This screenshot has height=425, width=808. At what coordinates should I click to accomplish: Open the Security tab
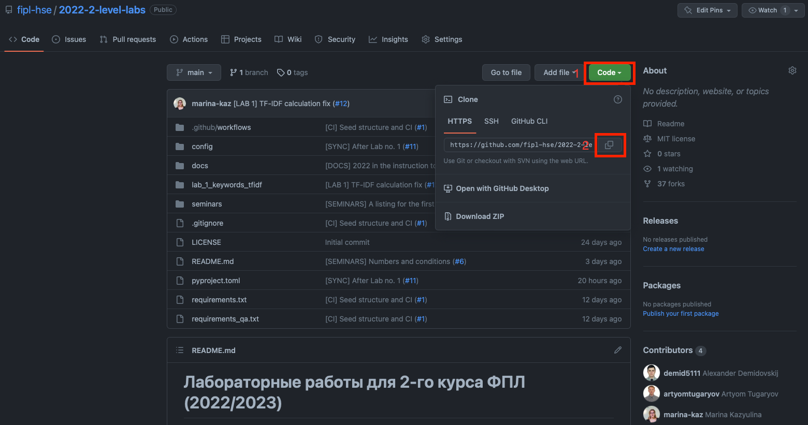tap(335, 39)
